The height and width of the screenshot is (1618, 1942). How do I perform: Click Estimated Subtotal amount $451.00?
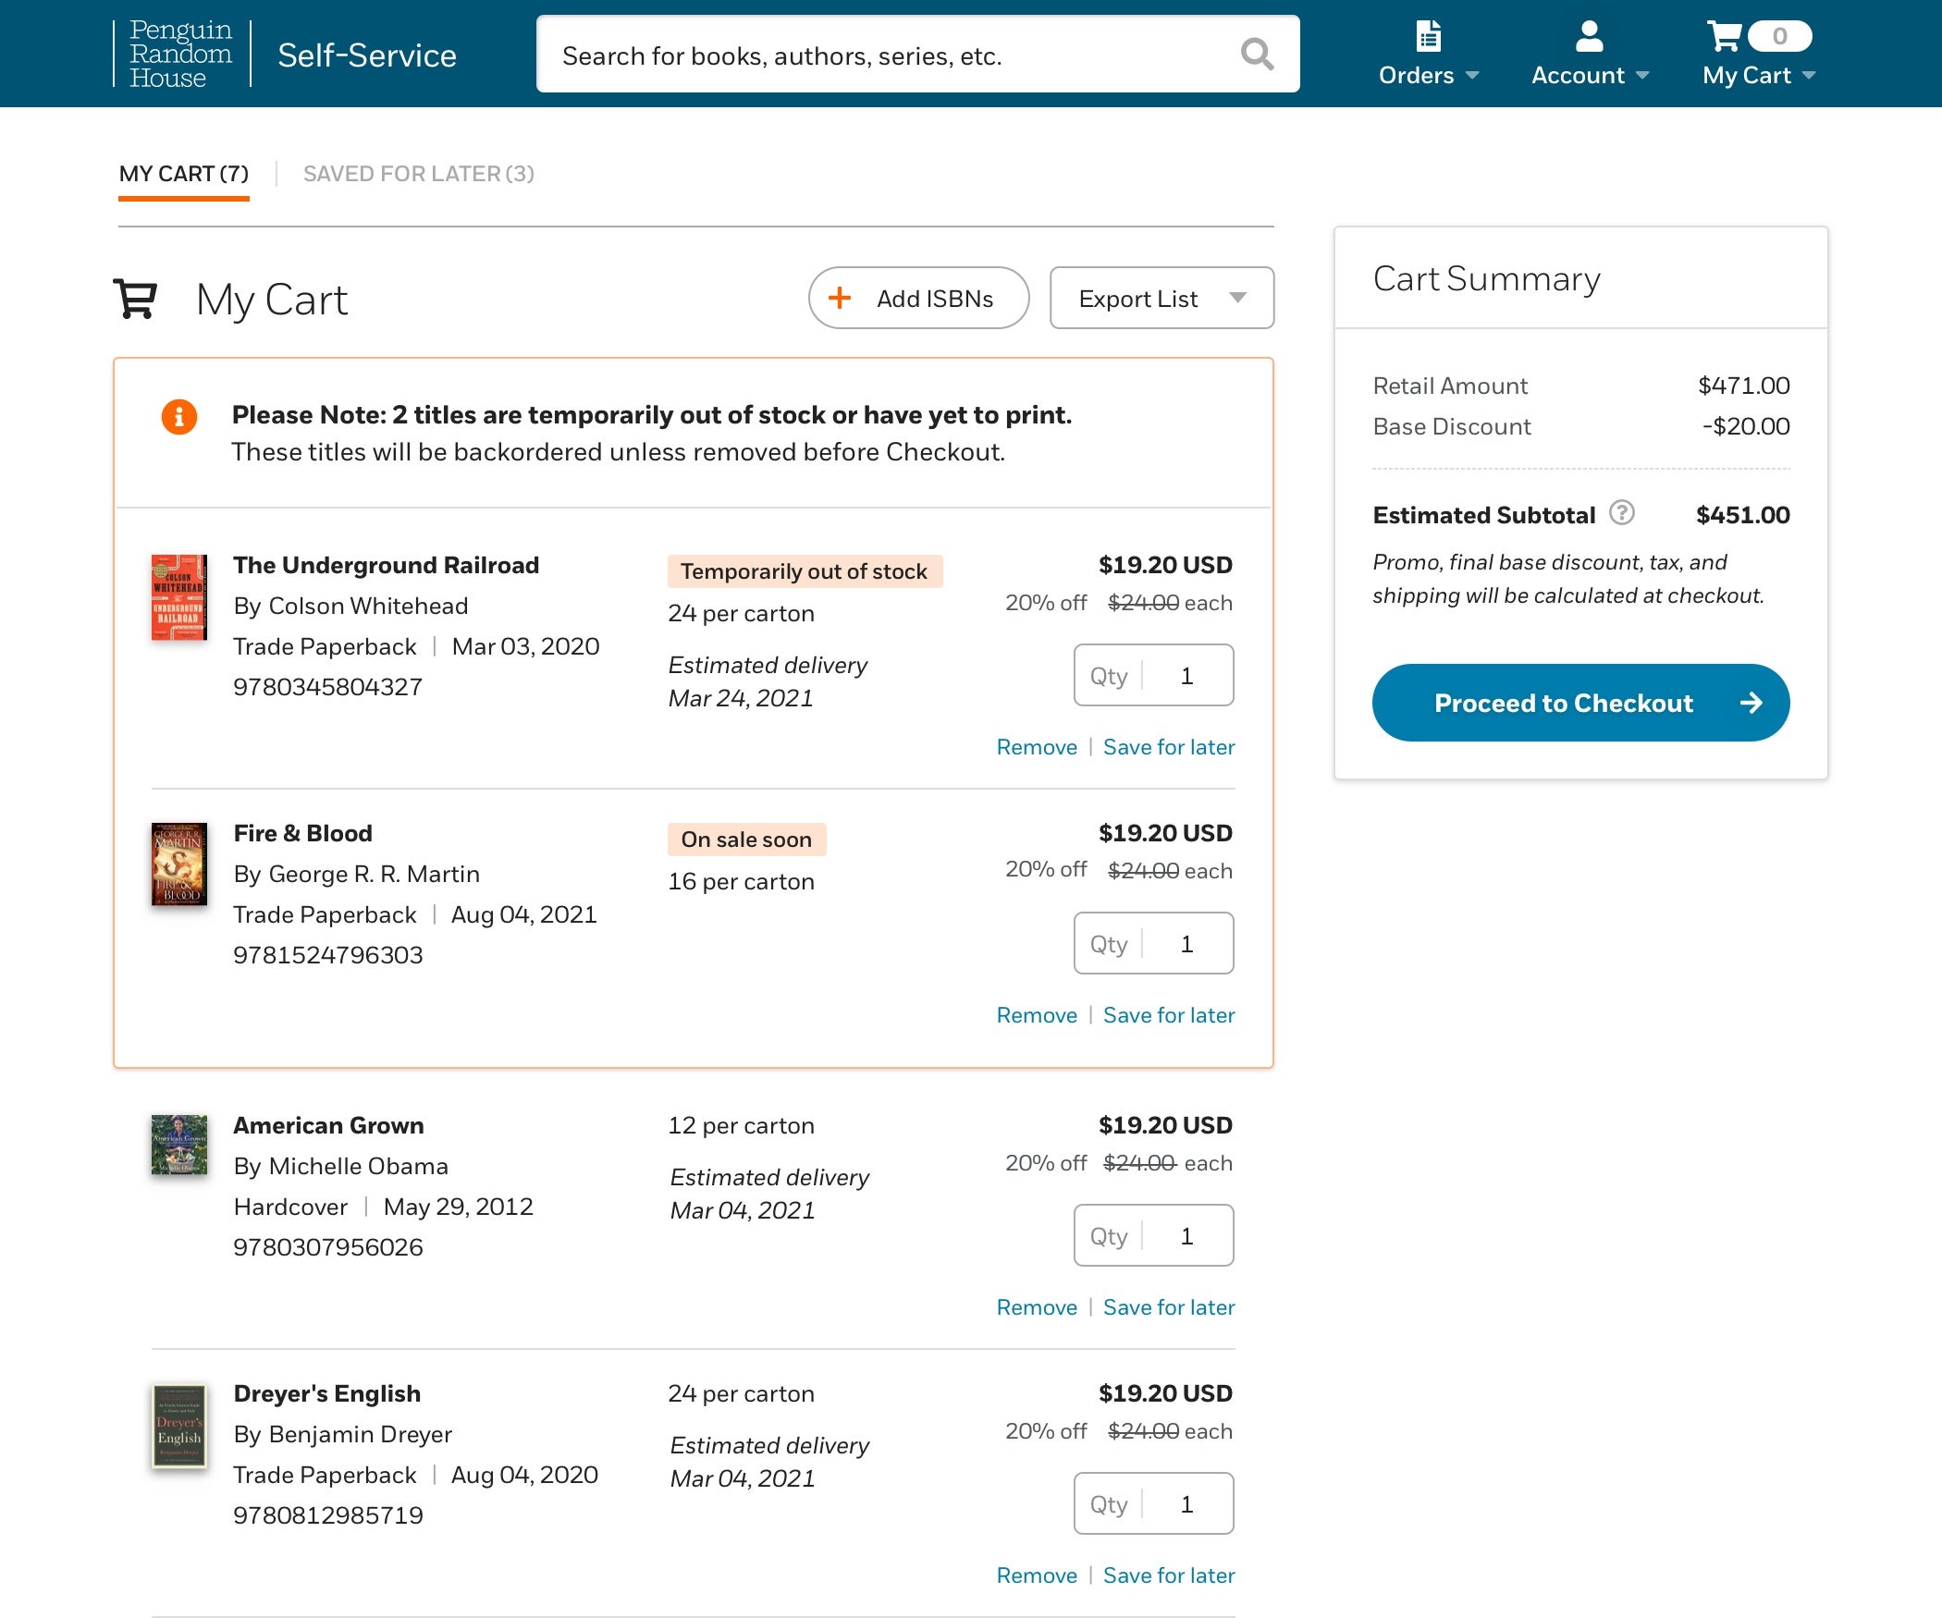click(x=1742, y=515)
